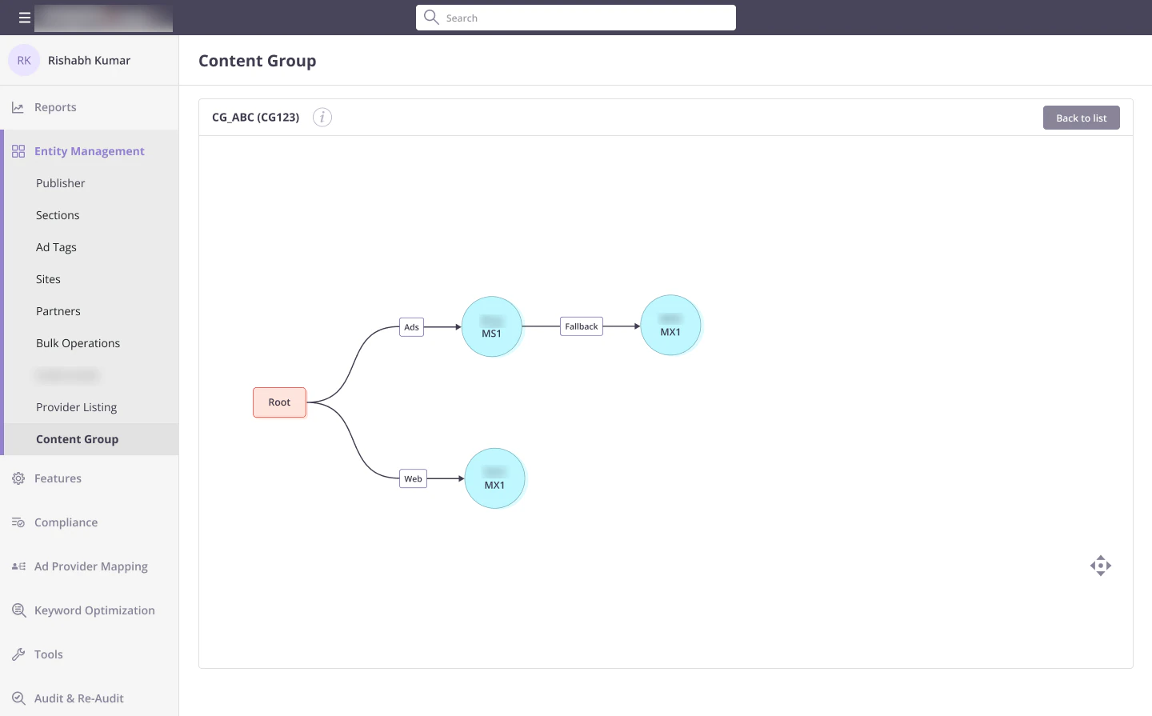Click the Reports chart icon

tap(18, 107)
